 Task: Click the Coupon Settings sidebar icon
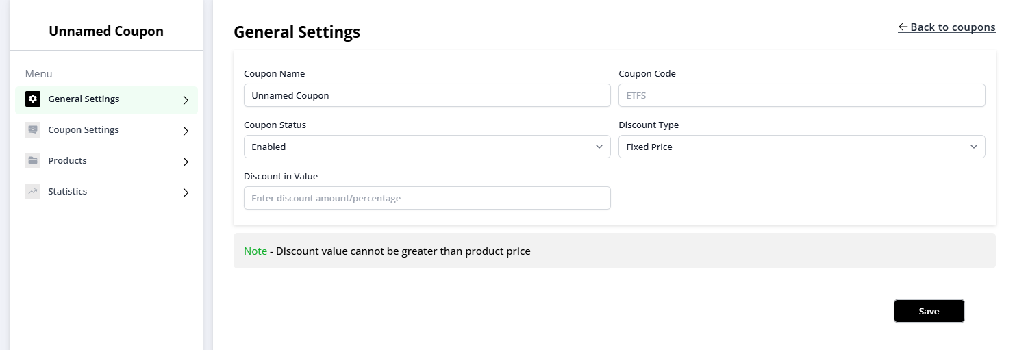[x=33, y=130]
